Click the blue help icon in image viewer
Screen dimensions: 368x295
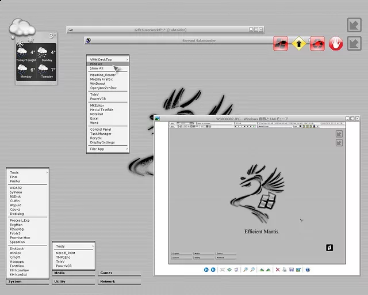pos(308,269)
